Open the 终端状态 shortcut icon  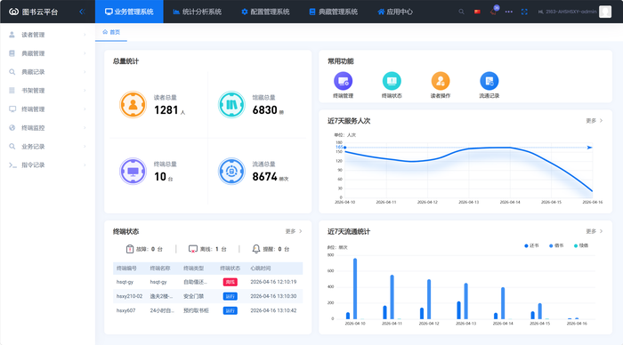pos(392,81)
